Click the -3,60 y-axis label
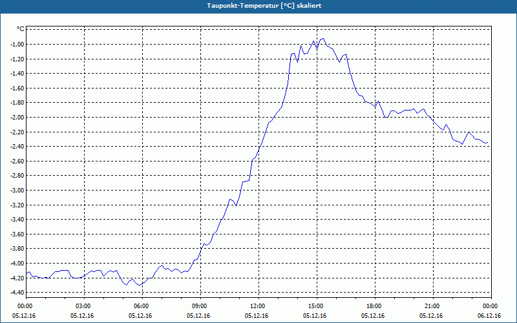The image size is (517, 323). click(18, 234)
